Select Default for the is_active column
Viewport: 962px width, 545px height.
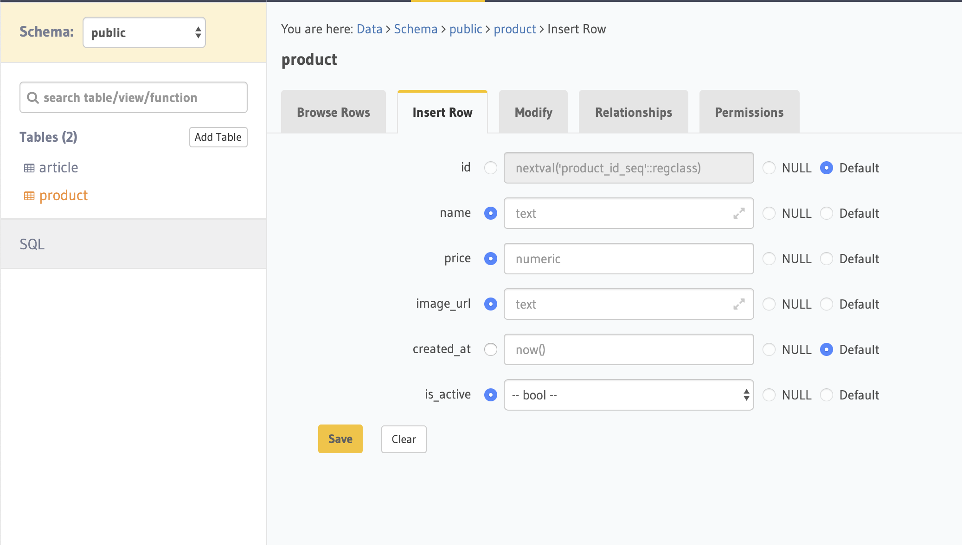[827, 395]
